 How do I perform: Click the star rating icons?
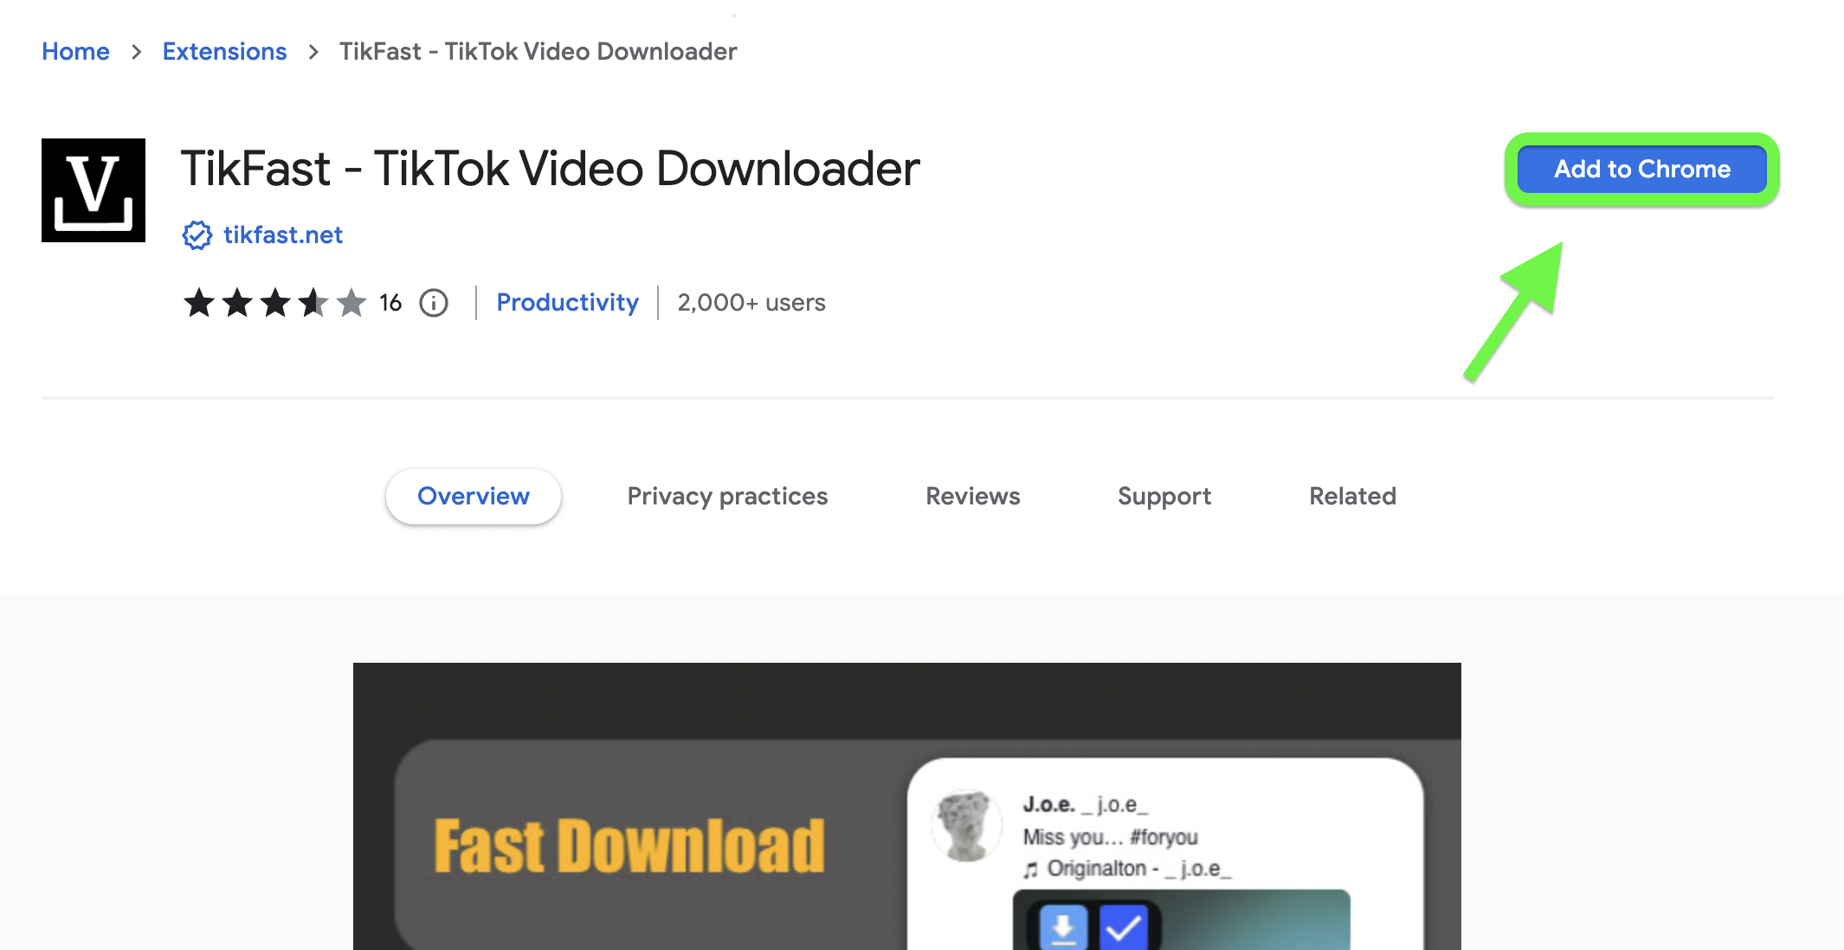pos(274,303)
